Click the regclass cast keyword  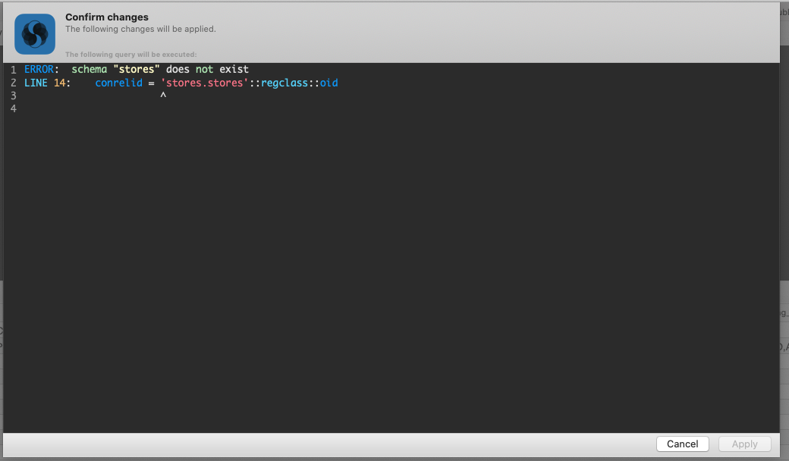(x=284, y=83)
